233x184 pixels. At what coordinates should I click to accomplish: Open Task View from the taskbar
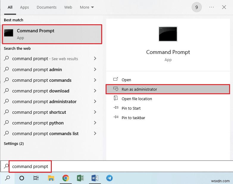36,178
